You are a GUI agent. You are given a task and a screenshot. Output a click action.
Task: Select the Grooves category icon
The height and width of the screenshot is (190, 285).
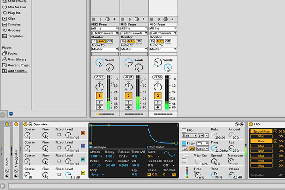(x=4, y=30)
